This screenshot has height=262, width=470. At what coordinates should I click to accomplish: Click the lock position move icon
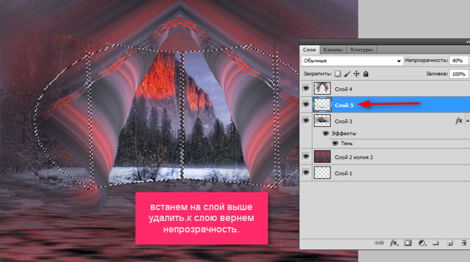(357, 74)
